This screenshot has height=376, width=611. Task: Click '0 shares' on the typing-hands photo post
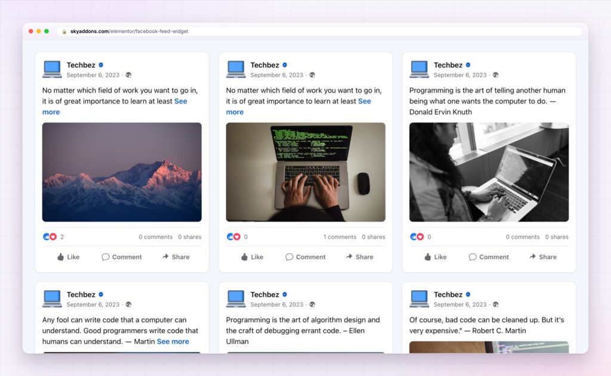coord(374,237)
